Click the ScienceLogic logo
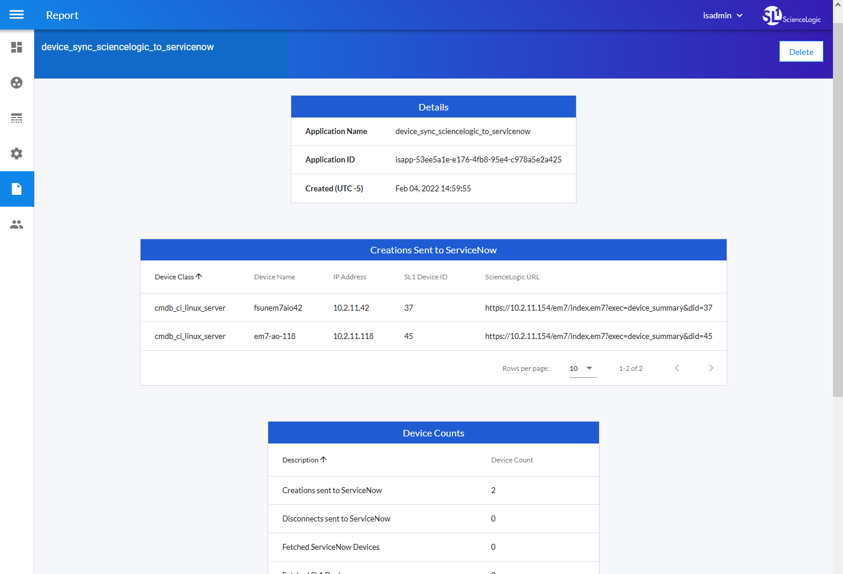This screenshot has width=843, height=574. tap(791, 15)
